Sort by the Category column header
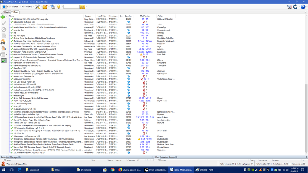 coord(90,16)
